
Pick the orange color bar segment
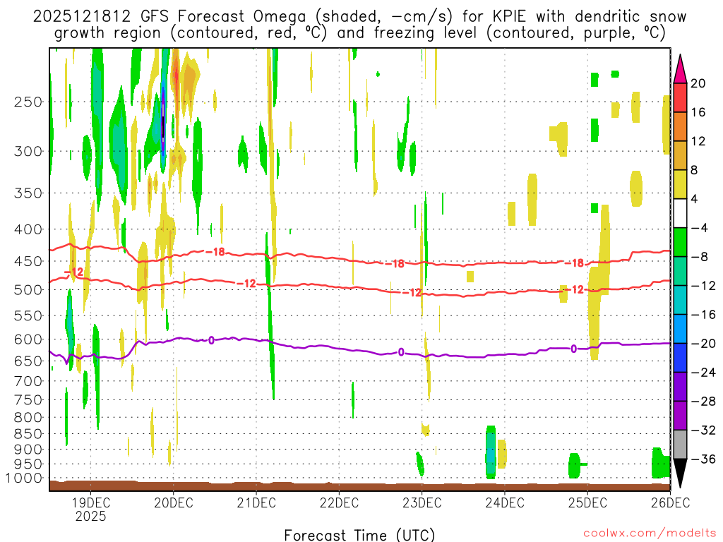pos(681,126)
